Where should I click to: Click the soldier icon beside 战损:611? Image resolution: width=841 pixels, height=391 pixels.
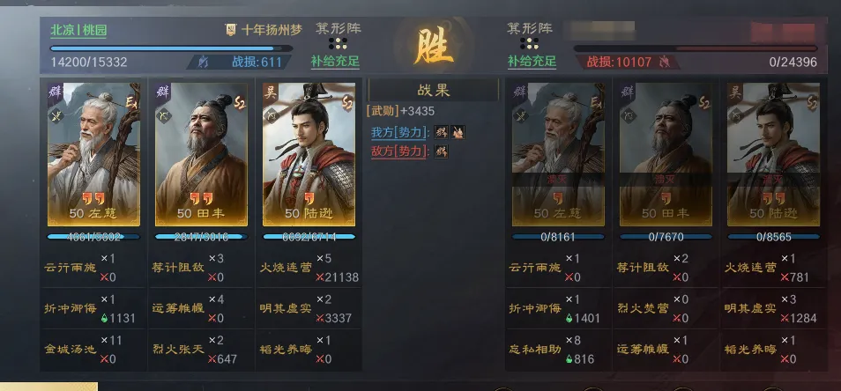coord(204,63)
